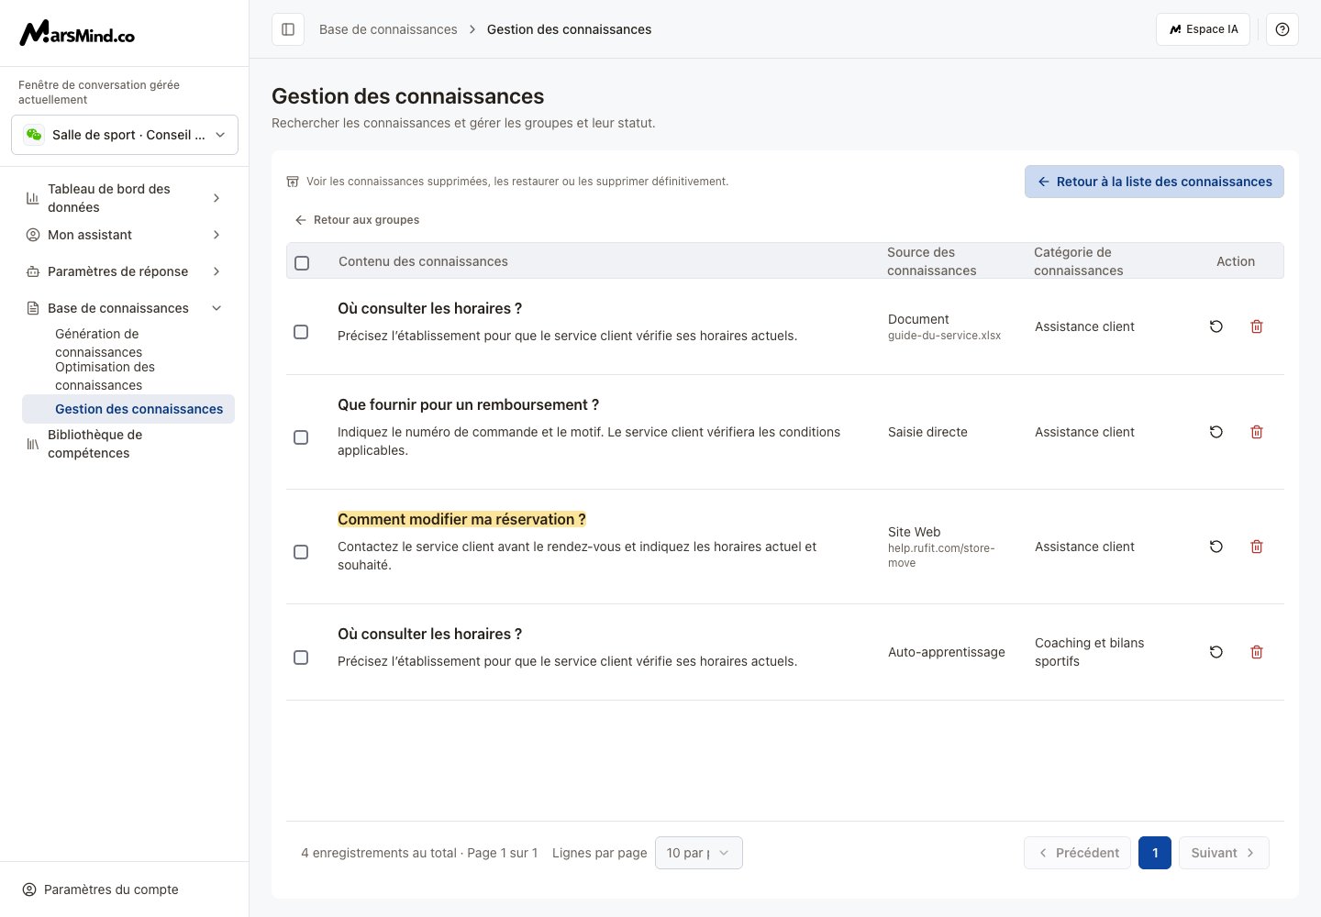Expand Tableau de bord des données chevron
This screenshot has width=1321, height=917.
pos(216,198)
